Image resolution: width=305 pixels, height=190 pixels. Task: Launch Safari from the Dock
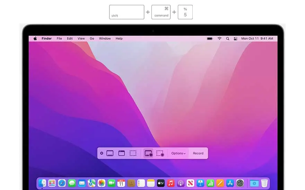tap(62, 183)
